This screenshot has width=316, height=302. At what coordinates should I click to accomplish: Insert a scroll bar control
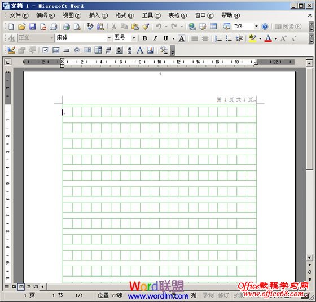[x=119, y=50]
